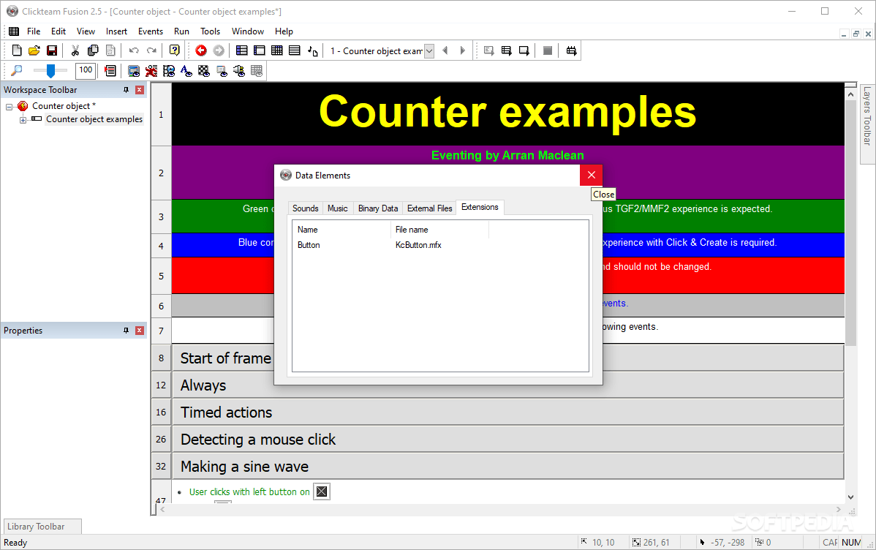This screenshot has width=876, height=550.
Task: Run the application with second run icon
Action: coord(506,51)
